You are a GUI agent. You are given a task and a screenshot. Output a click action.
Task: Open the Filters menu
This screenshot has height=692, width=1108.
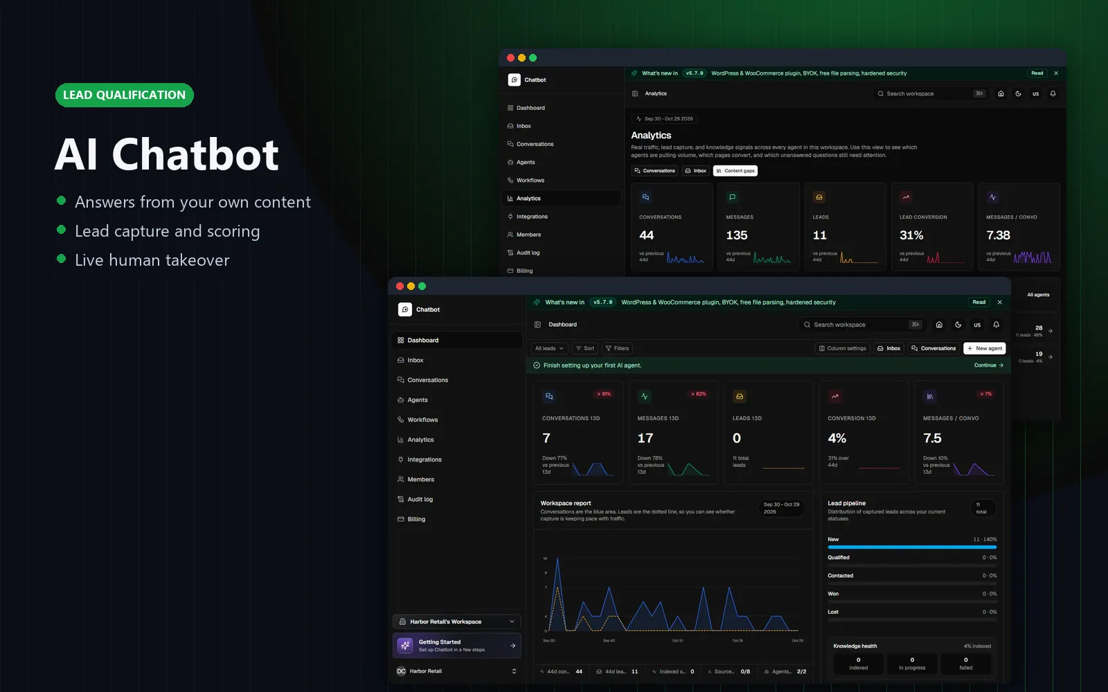click(618, 348)
